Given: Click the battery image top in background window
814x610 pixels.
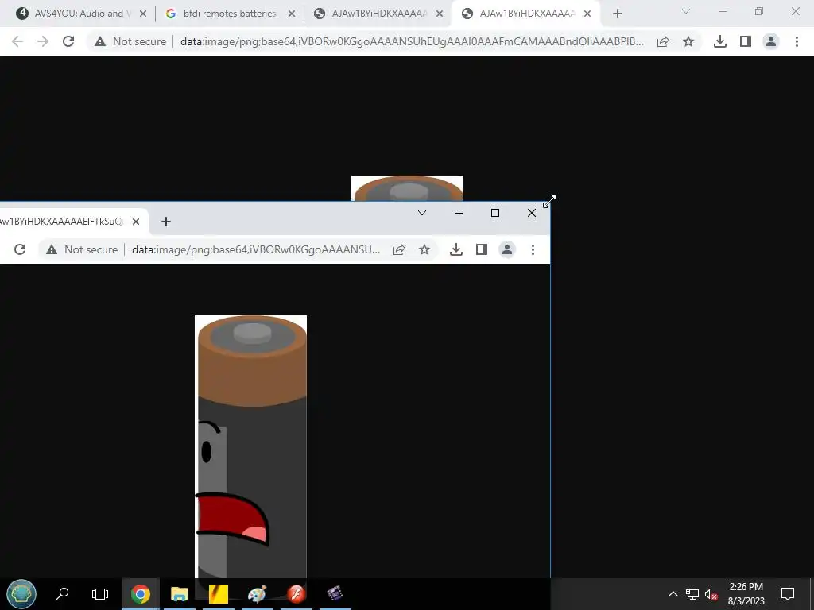Looking at the screenshot, I should point(407,188).
